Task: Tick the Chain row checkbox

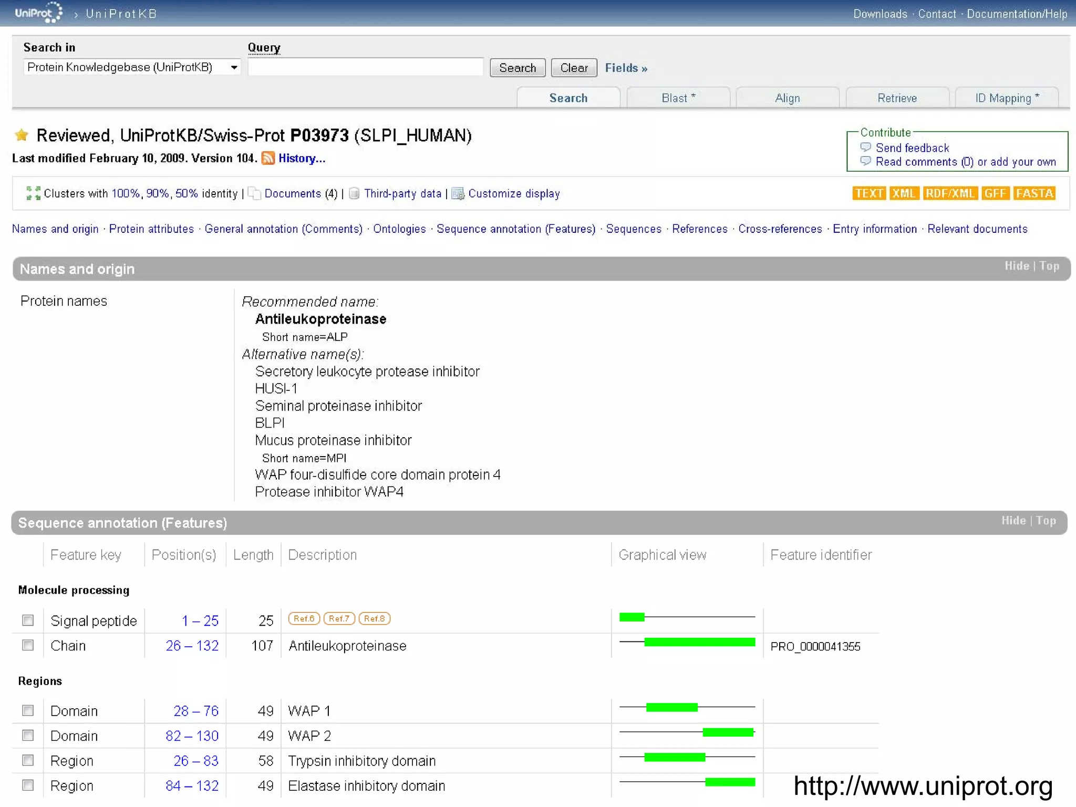Action: pos(28,645)
